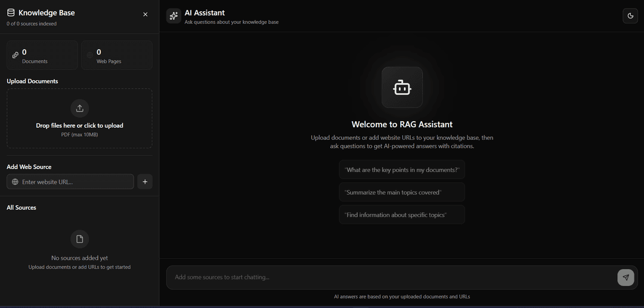Open the Web Pages stat card
The image size is (644, 308).
(117, 56)
